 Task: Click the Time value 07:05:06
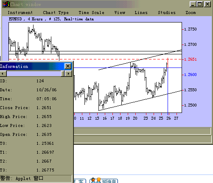[x=47, y=99]
